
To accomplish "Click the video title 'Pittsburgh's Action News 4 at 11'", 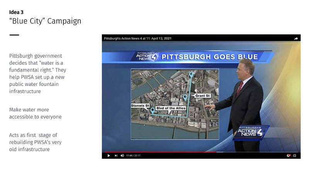I will click(138, 38).
